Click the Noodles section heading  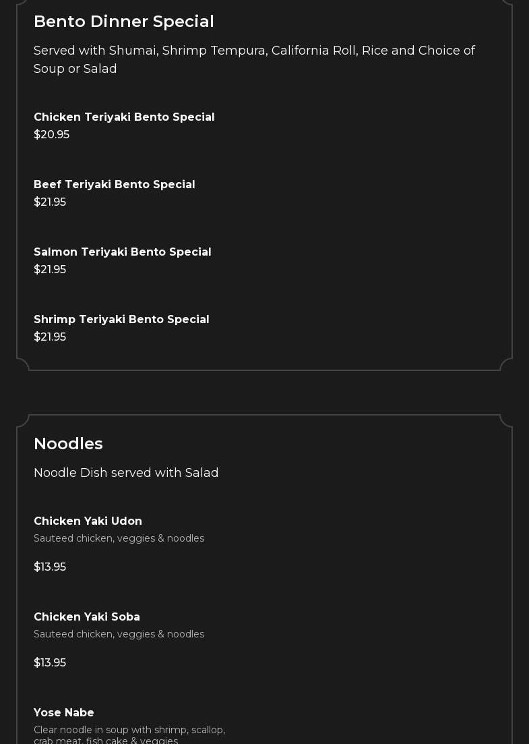[x=68, y=444]
